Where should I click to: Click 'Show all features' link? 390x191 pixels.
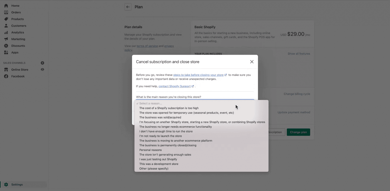(299, 54)
